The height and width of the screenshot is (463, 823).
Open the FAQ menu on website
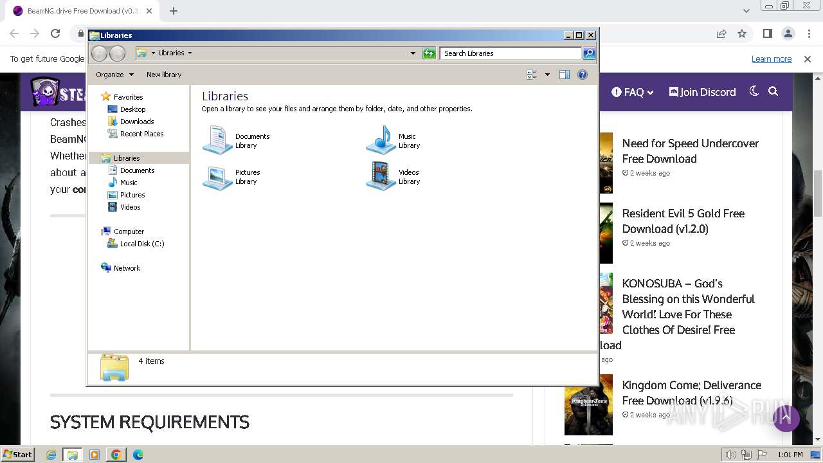point(633,92)
